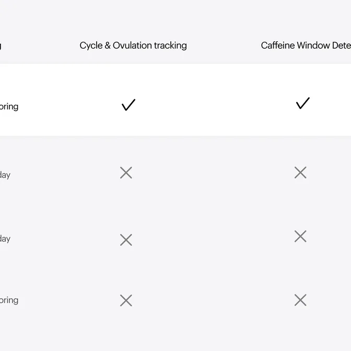Select the first gray row between its X marks
Viewport: 351px width, 351px height.
click(214, 173)
